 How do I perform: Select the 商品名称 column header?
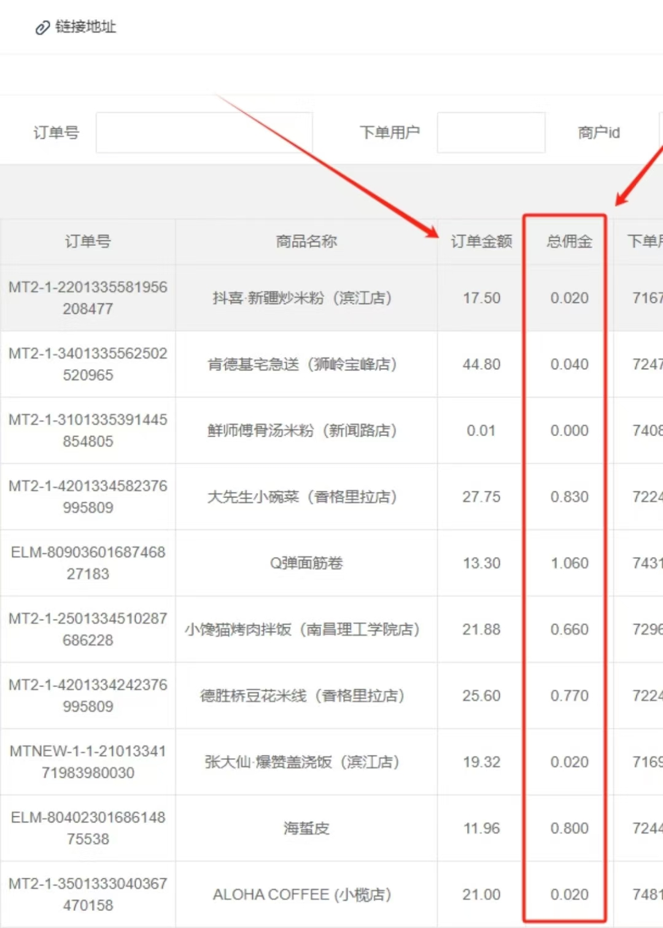pyautogui.click(x=306, y=242)
